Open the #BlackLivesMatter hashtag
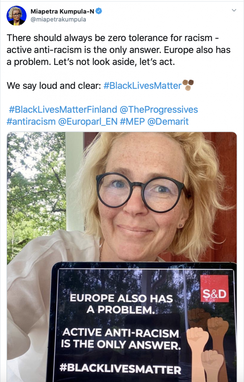The image size is (244, 382). click(x=143, y=86)
